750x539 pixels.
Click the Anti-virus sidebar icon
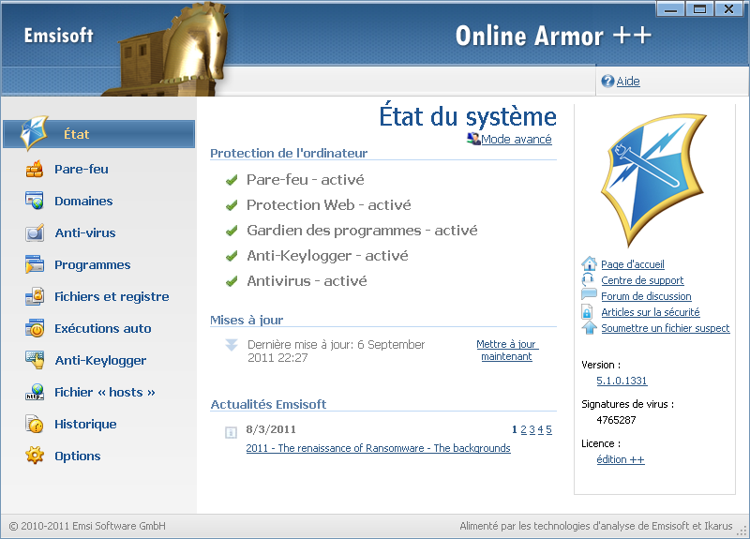(35, 232)
